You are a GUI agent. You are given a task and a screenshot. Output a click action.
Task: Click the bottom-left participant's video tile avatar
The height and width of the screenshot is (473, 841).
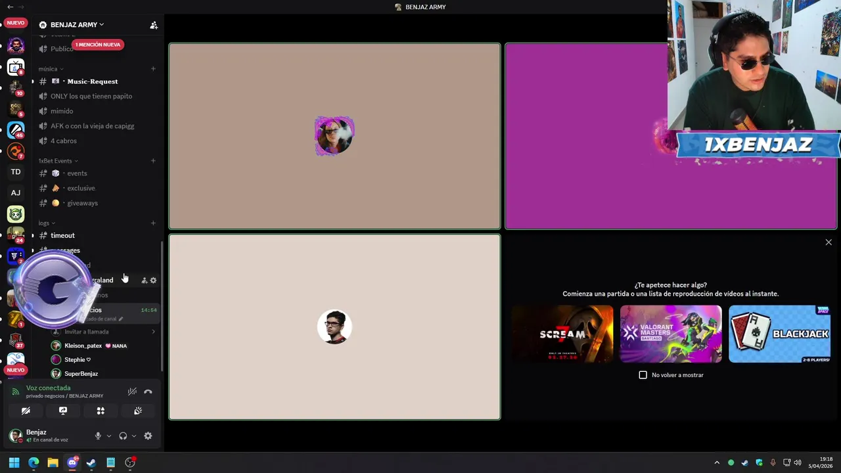(x=334, y=327)
